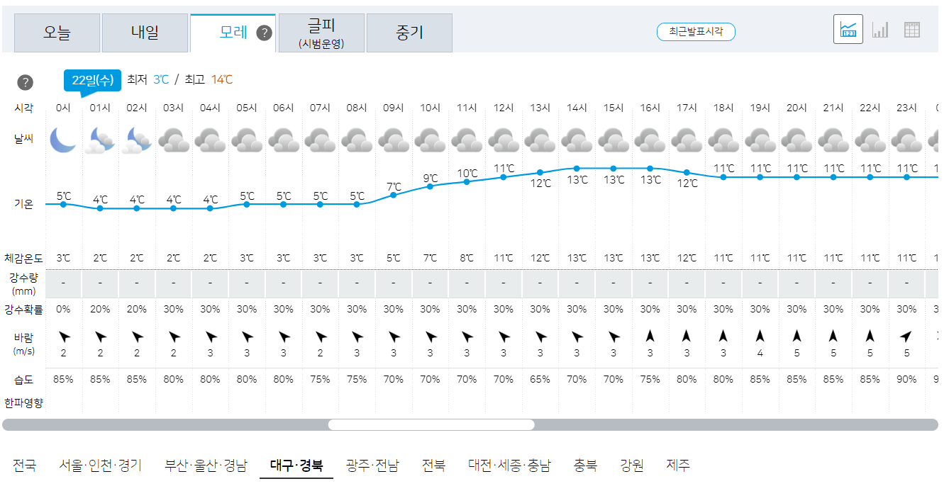Click the 22일(수) date button

[92, 81]
